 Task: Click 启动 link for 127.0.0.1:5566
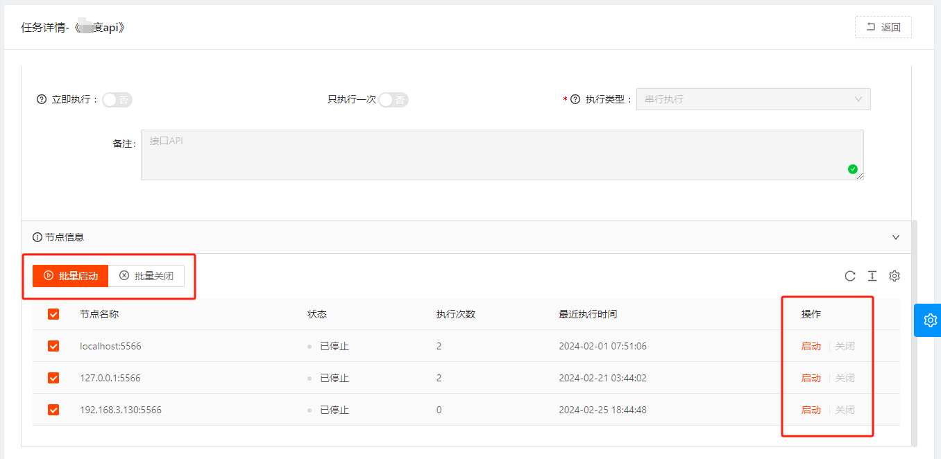click(811, 378)
